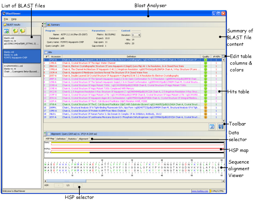Click the pink HSP(s) bar in the HSP map

pos(137,149)
